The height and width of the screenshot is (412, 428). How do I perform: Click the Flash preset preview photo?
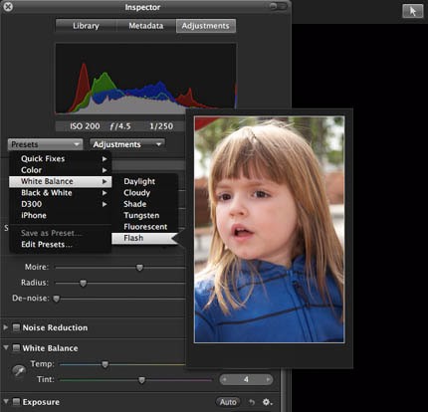270,229
